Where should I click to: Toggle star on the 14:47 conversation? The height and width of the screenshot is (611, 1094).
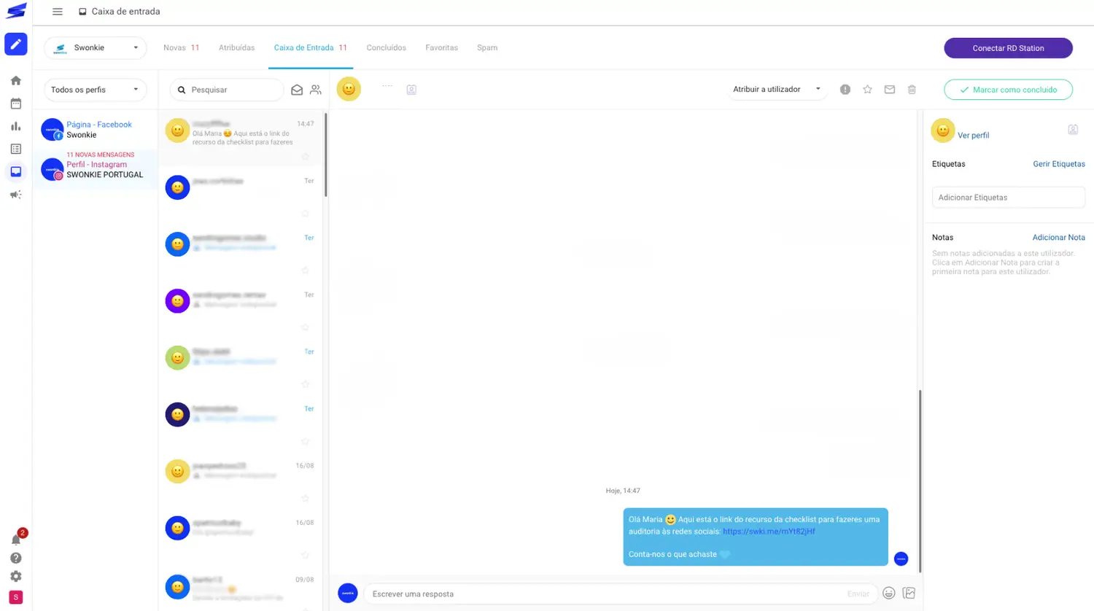point(306,157)
